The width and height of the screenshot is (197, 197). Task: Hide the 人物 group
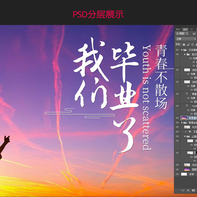pos(177,136)
